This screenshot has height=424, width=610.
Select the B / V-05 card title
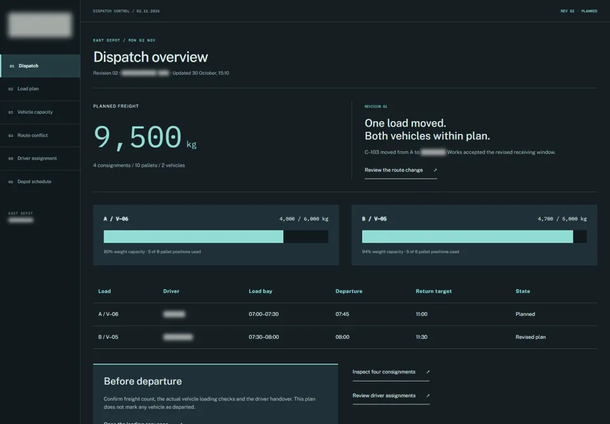point(374,219)
